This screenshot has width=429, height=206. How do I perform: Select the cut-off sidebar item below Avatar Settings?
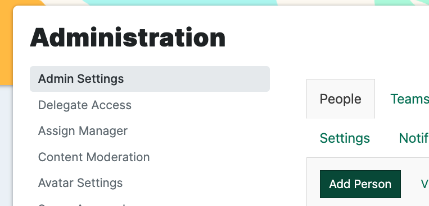pos(82,204)
